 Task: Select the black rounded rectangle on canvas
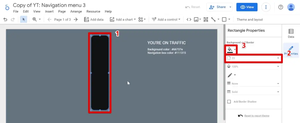click(100, 73)
